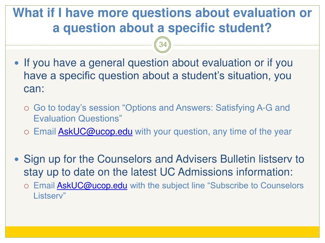Click the text 'with your question, any time of the year'
Image resolution: width=325 pixels, height=243 pixels.
213,132
